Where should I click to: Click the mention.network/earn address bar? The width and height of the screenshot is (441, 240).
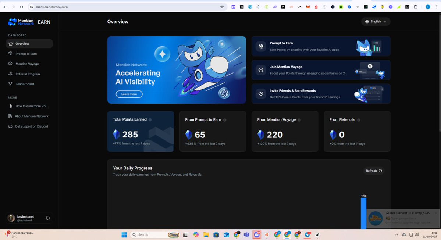tap(127, 7)
